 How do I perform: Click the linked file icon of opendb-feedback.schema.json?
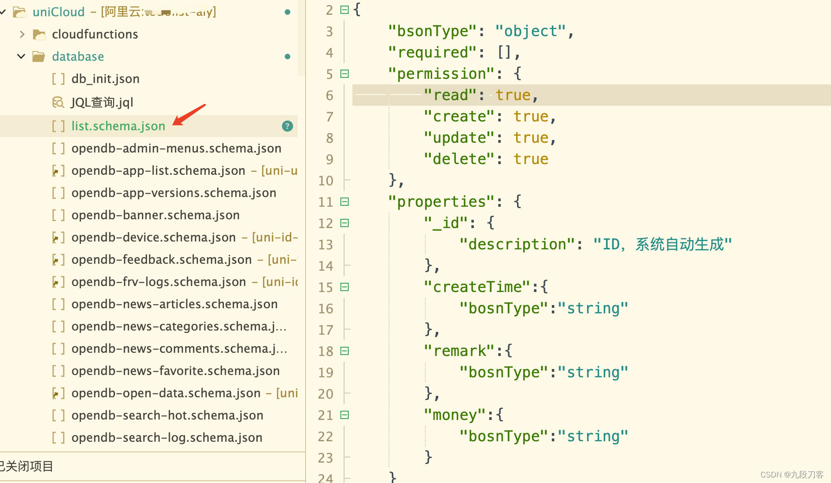click(58, 260)
